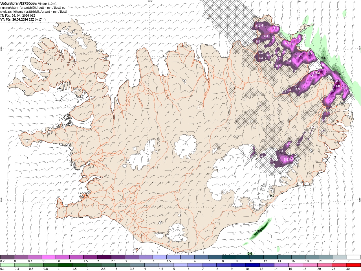This screenshot has height=271, width=361.
Task: Click the 'slydda/snjókoma' legend description line
Action: pyautogui.click(x=34, y=12)
